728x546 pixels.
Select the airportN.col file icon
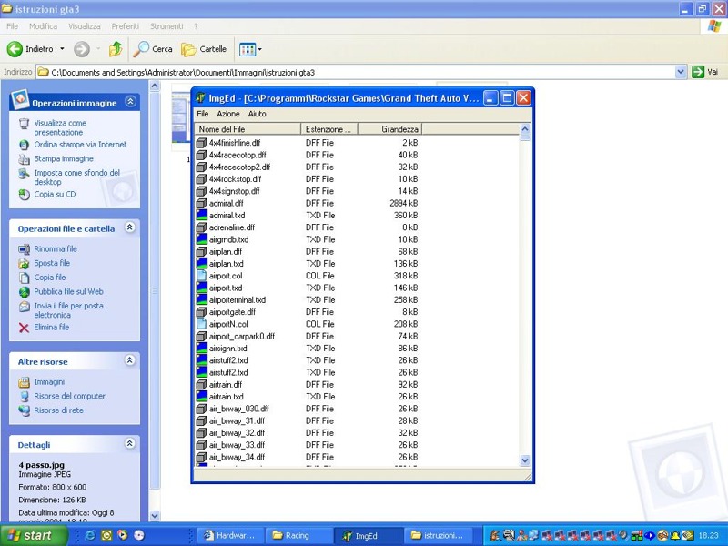[x=201, y=324]
